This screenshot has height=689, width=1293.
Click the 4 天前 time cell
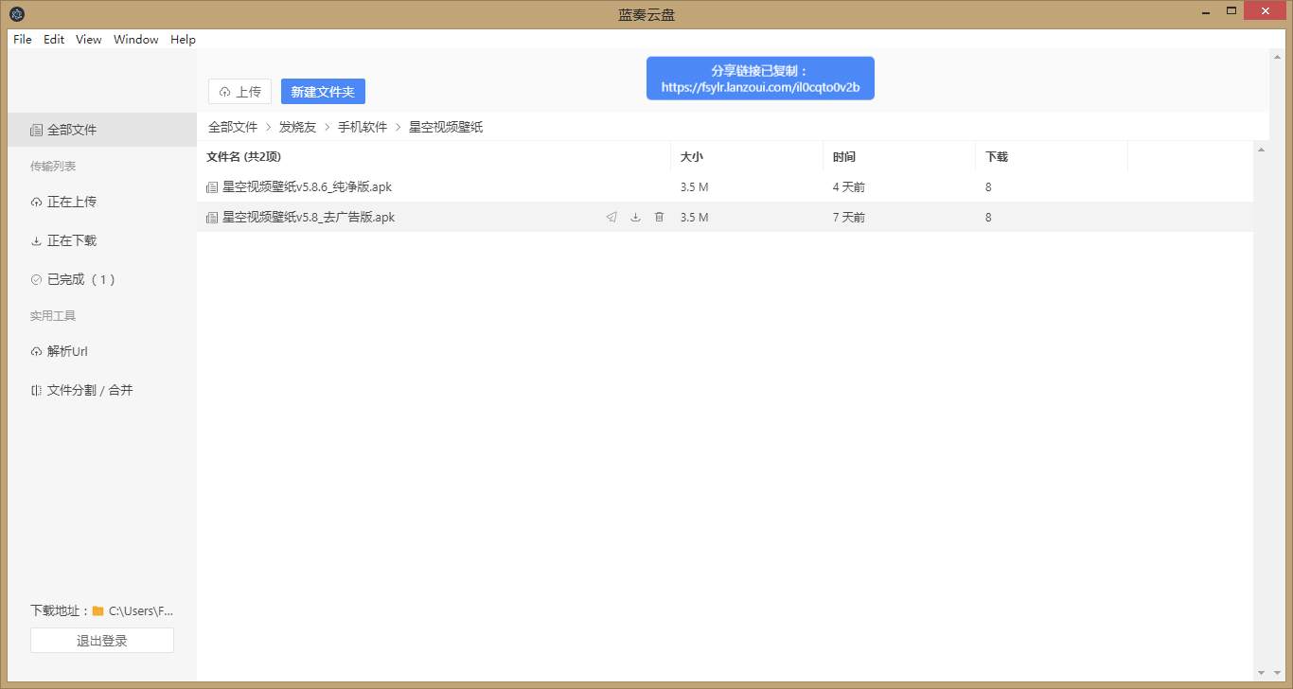[849, 187]
